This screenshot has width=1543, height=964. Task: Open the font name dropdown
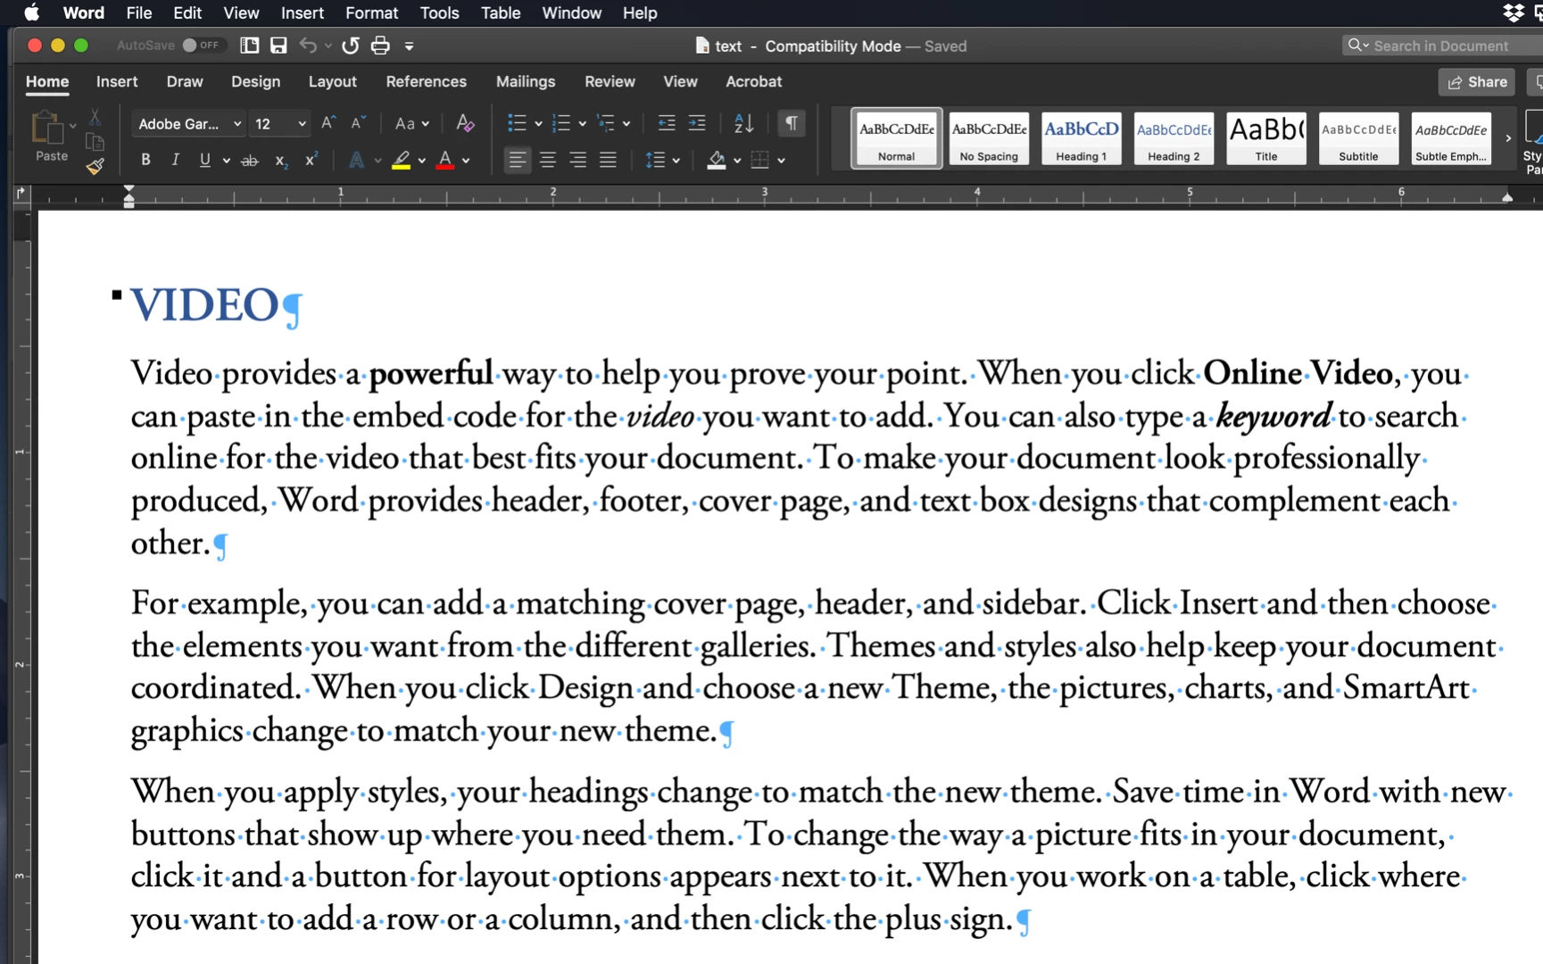pos(236,124)
